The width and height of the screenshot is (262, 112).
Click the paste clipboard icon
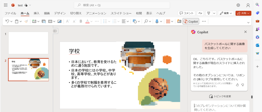pos(17,21)
